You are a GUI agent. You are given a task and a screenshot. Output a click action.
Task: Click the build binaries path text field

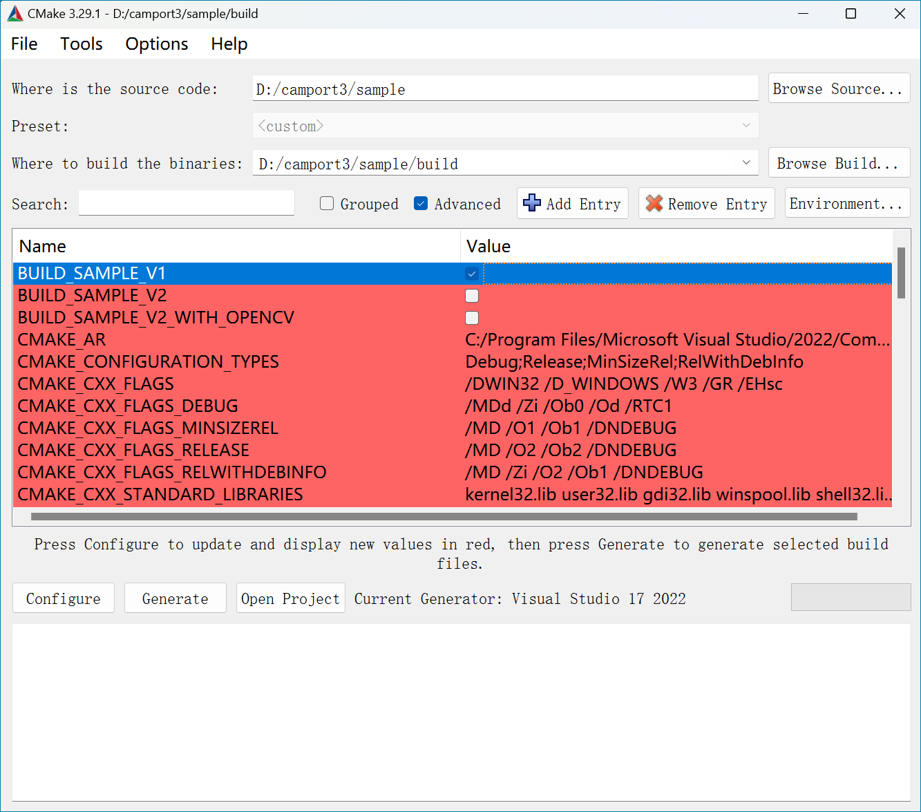point(495,163)
